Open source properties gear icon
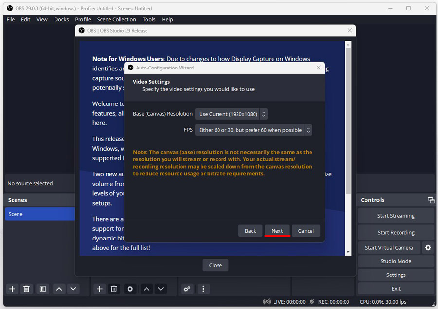The image size is (438, 309). click(130, 289)
